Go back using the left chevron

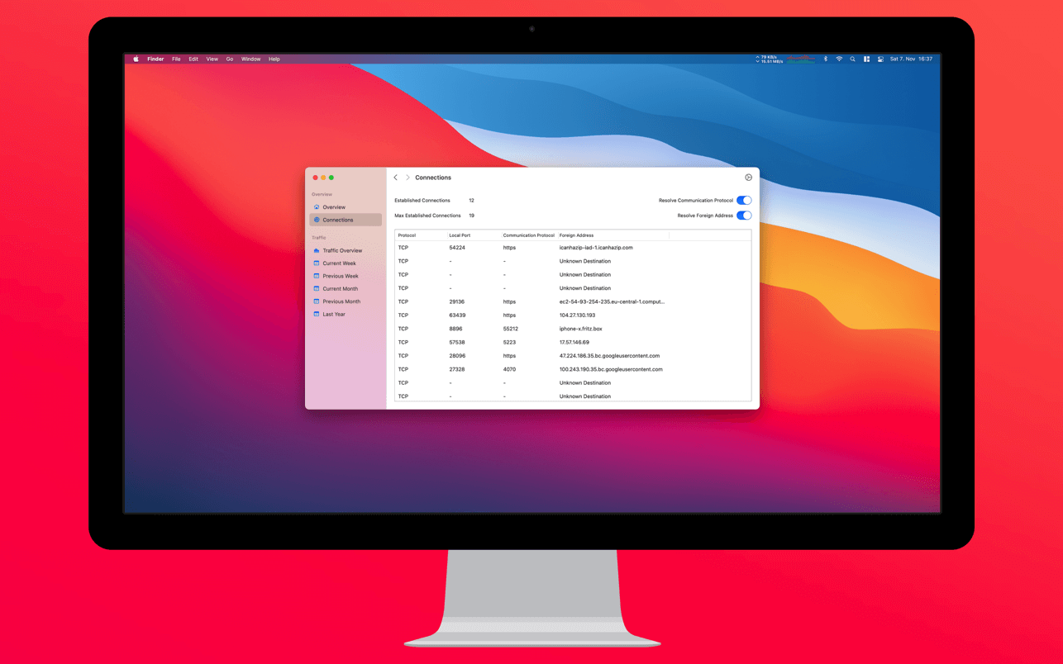(x=396, y=178)
